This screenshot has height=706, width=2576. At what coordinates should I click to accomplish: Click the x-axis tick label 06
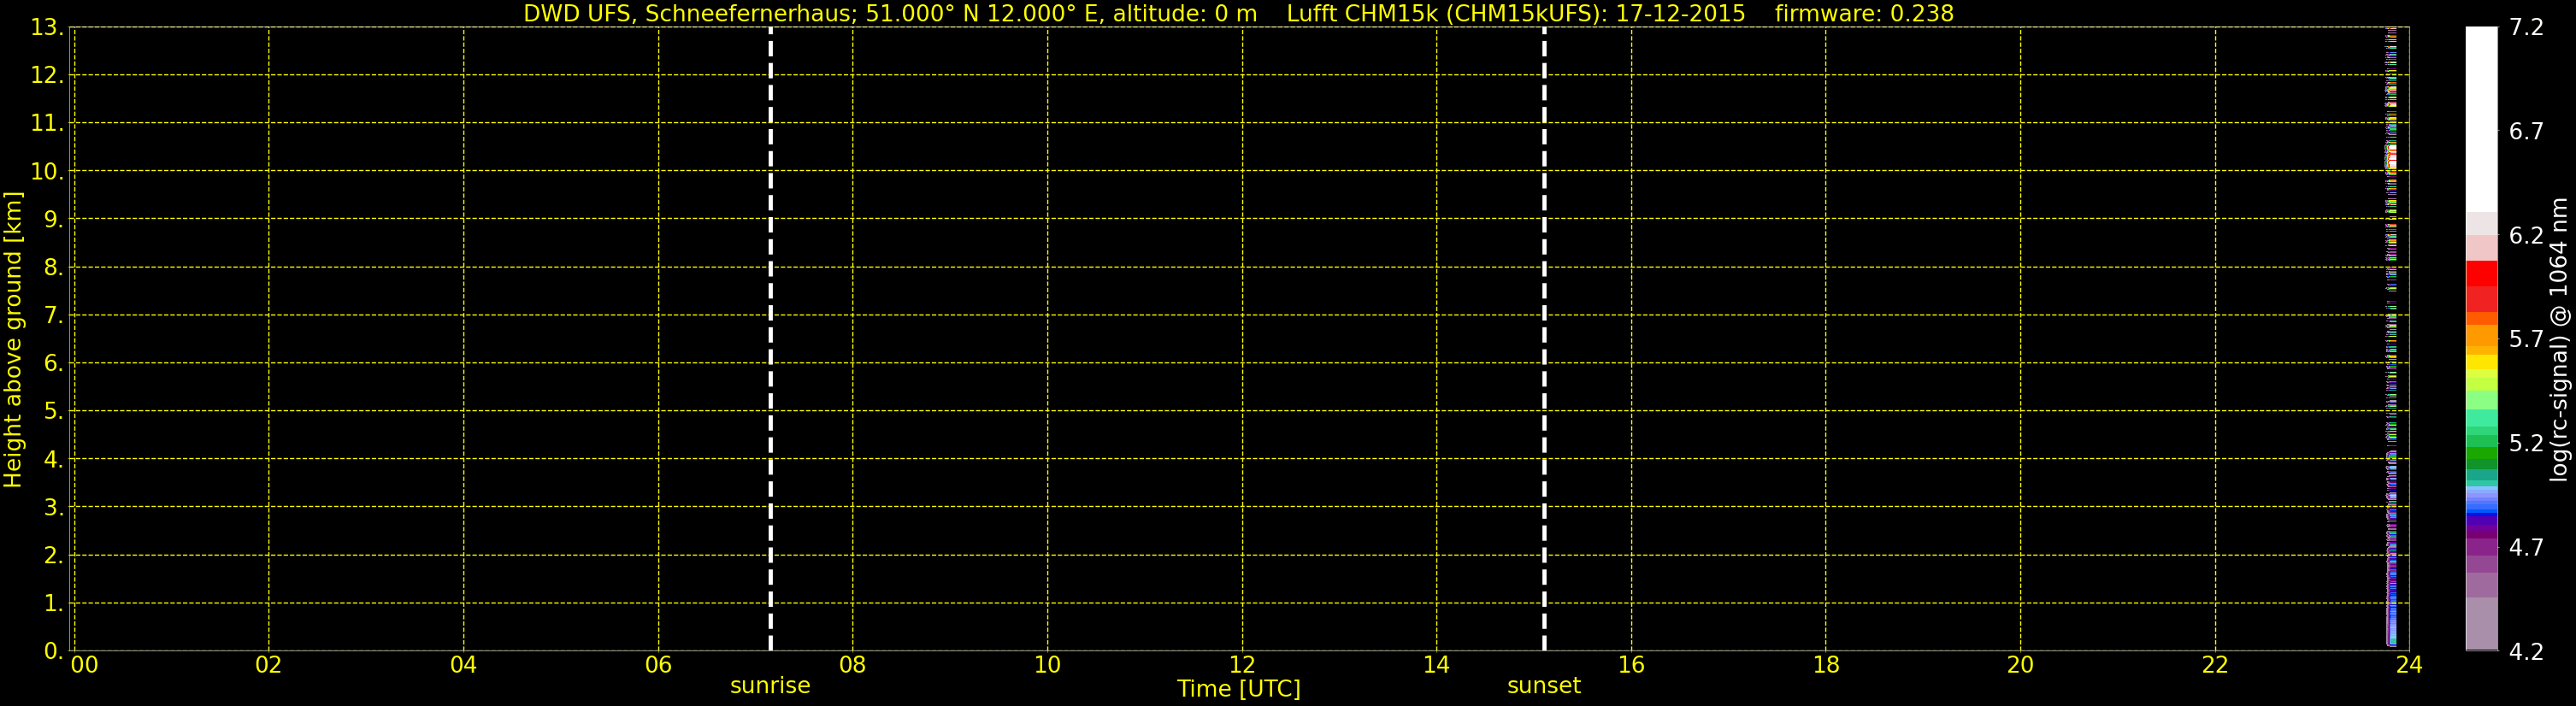tap(658, 665)
